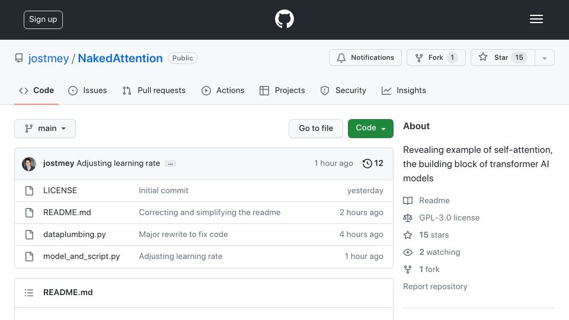This screenshot has height=320, width=569.
Task: Click the Public visibility badge
Action: point(183,58)
